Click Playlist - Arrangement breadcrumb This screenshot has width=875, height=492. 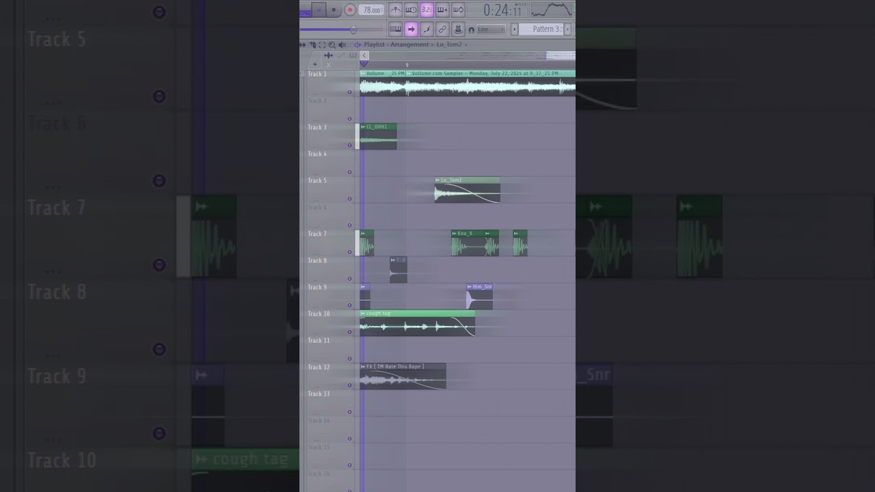tap(396, 44)
